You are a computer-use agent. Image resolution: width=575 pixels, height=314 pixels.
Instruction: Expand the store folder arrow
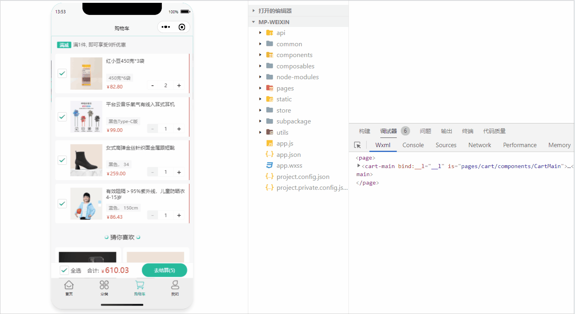[x=260, y=110]
